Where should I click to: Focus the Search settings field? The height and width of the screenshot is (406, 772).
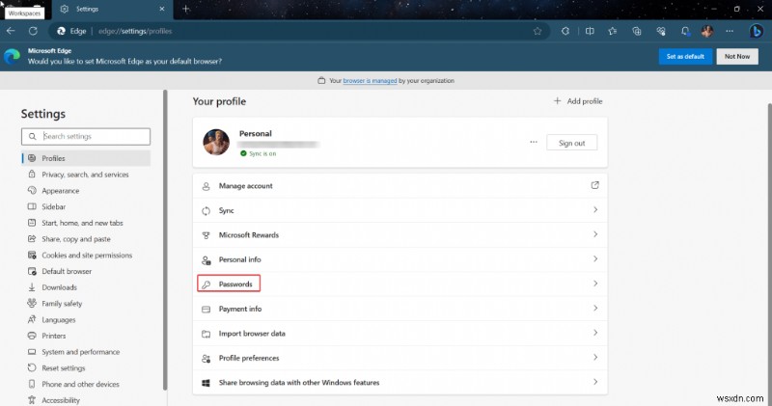86,136
